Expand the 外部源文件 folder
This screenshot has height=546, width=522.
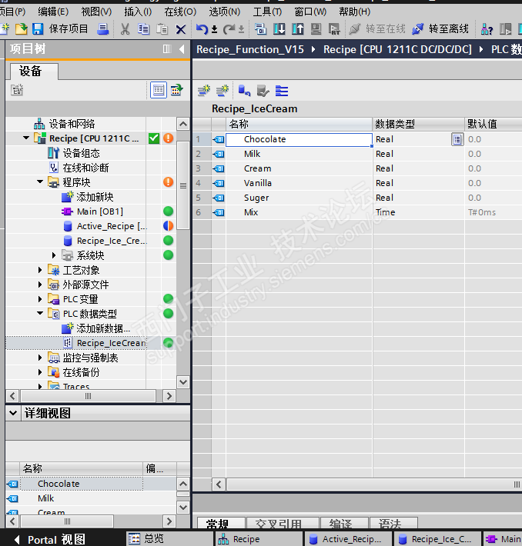40,285
